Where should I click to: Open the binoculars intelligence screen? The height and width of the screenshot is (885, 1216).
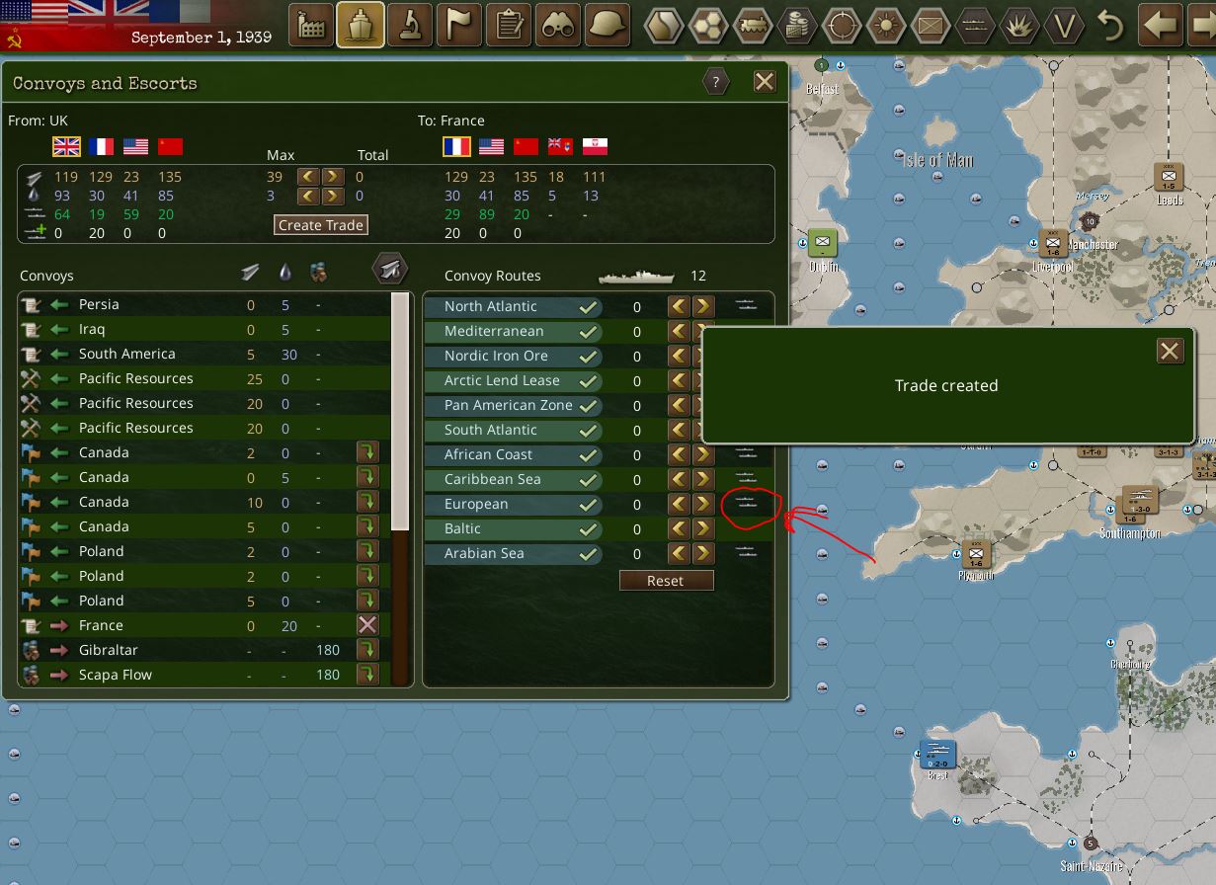(x=558, y=25)
